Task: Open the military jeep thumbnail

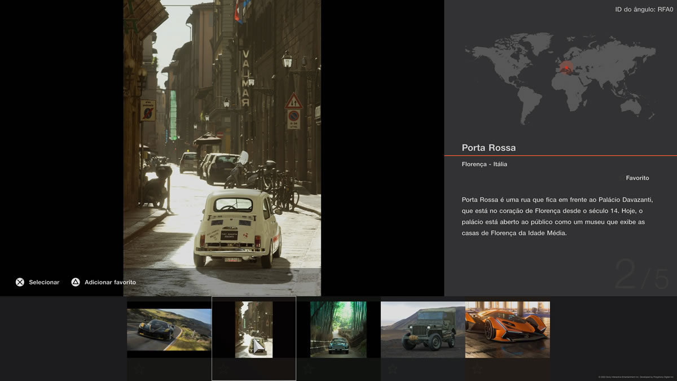Action: coord(423,330)
